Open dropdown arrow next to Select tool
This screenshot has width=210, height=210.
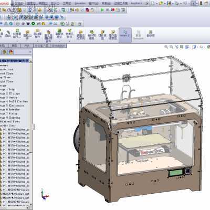click(197, 3)
